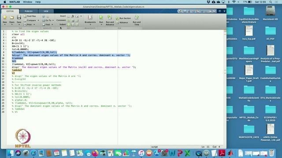
Task: Click on code line 'clc'
Action: pyautogui.click(x=14, y=37)
